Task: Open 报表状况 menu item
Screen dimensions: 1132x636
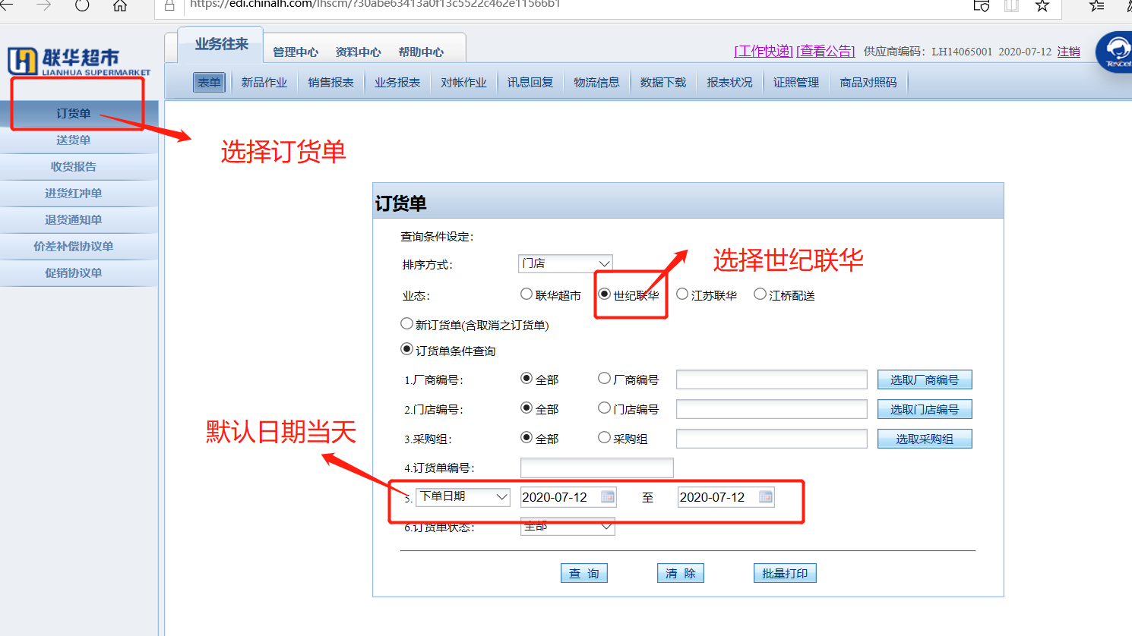Action: 729,82
